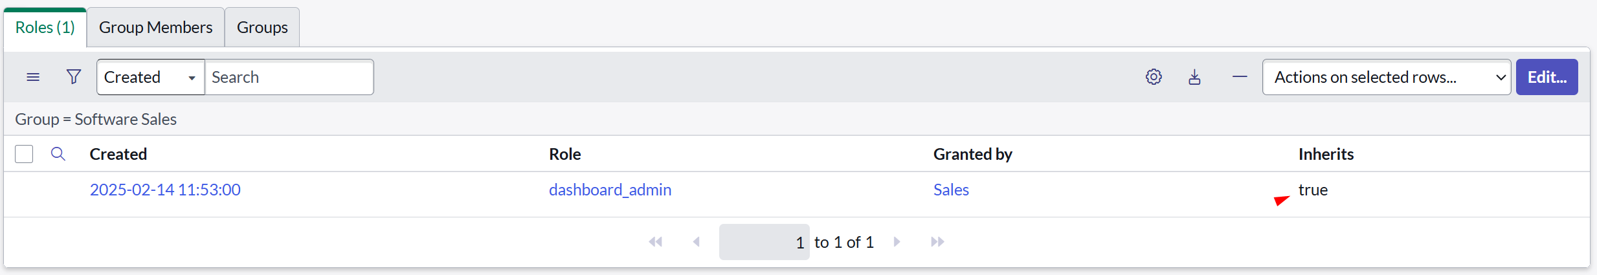Open the dashboard_admin role link
The height and width of the screenshot is (275, 1597).
610,190
